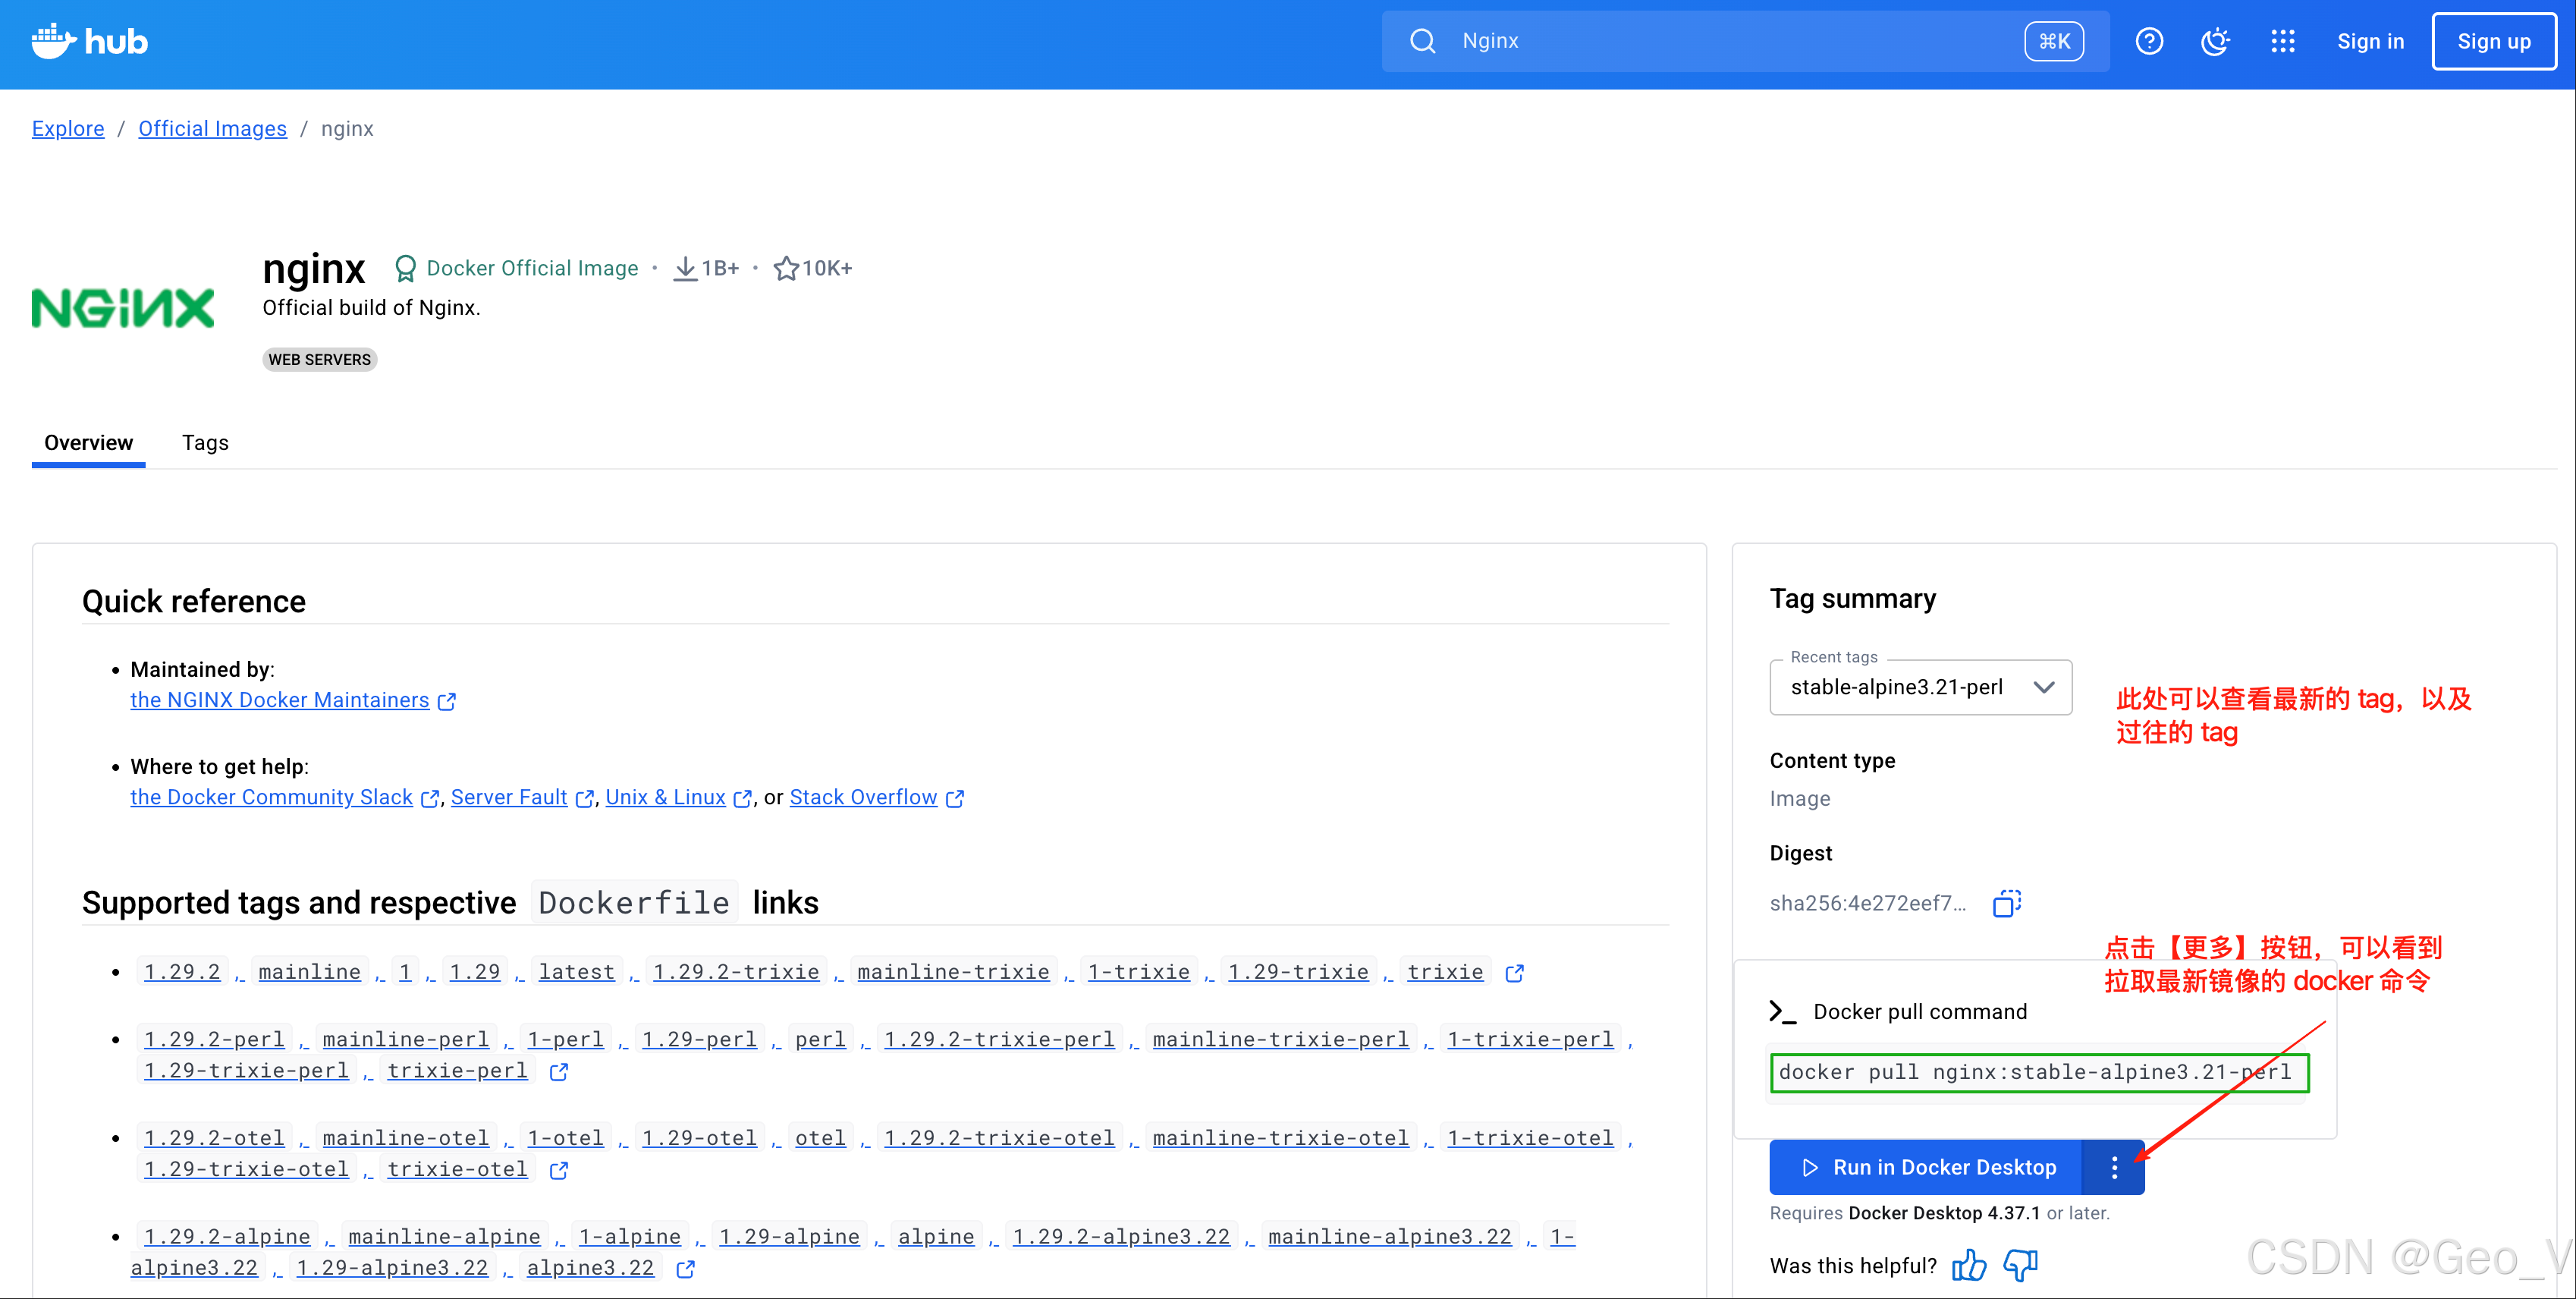Open the mainline-otel tag link
Image resolution: width=2576 pixels, height=1299 pixels.
(405, 1138)
